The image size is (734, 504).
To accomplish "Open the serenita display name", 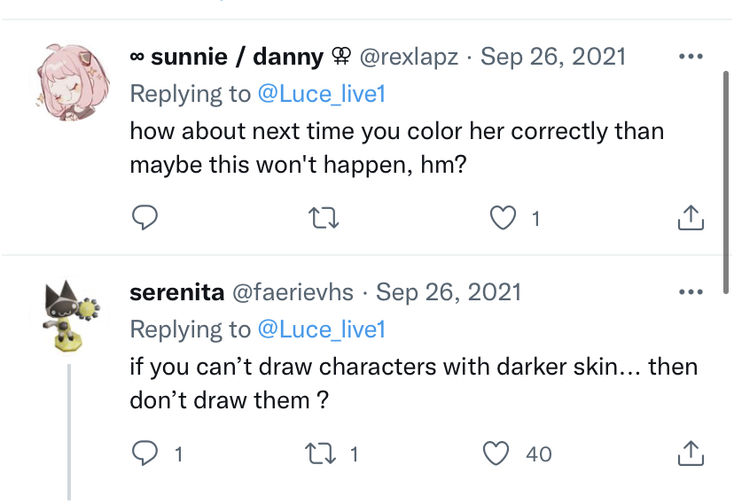I will click(176, 292).
